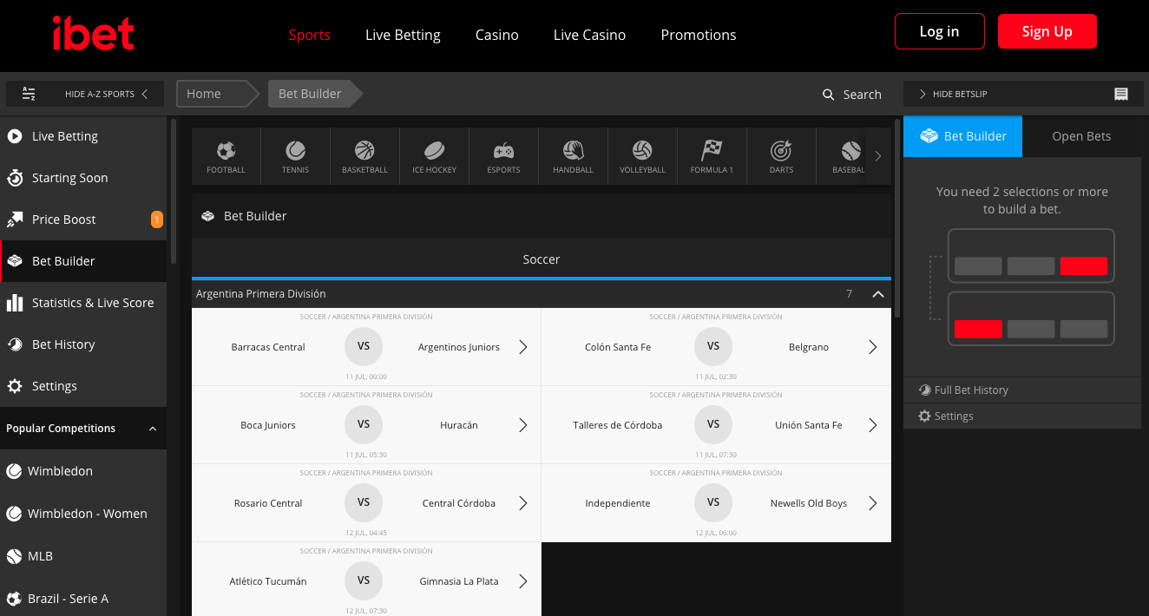Click the left sidebar scrollbar
The image size is (1149, 616).
pyautogui.click(x=174, y=191)
